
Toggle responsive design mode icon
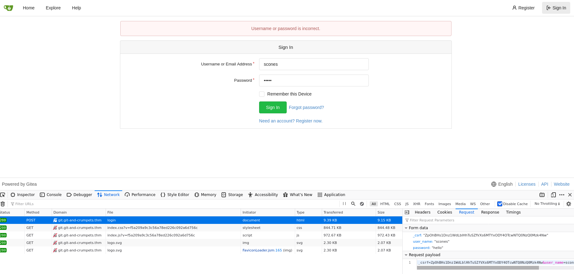click(553, 195)
